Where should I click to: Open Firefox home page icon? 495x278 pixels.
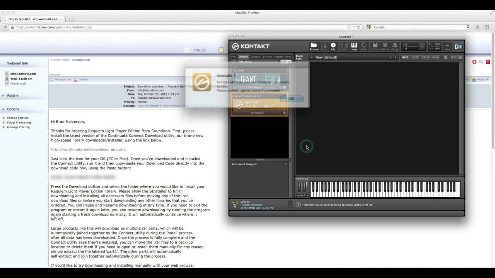(478, 27)
